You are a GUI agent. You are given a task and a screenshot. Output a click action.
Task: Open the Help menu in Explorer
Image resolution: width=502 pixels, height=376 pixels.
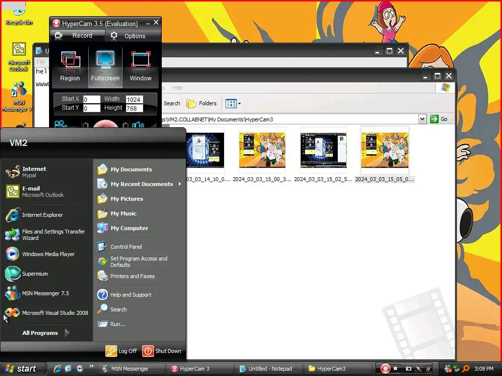tap(177, 88)
